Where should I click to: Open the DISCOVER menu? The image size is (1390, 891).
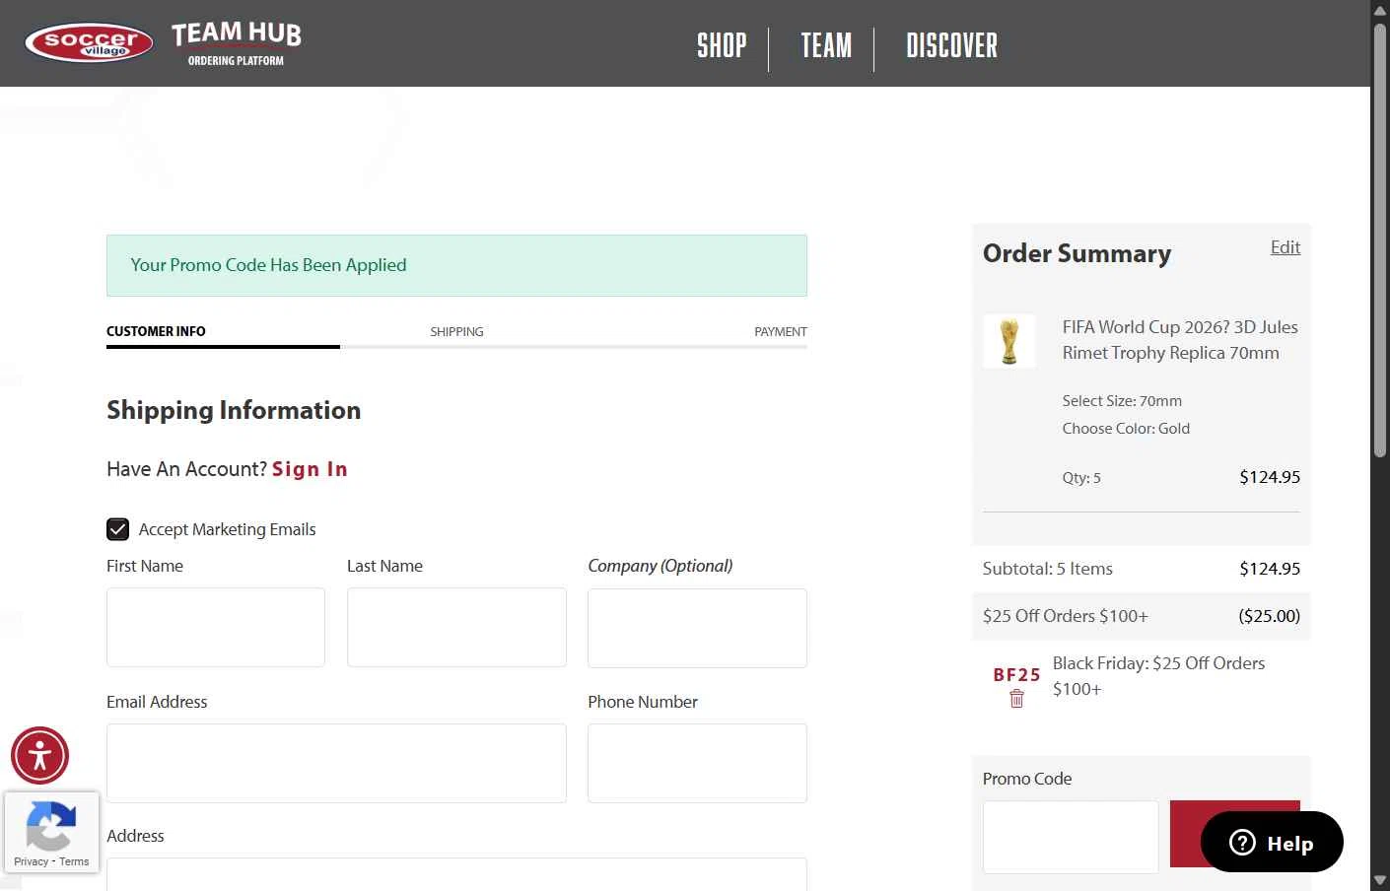coord(951,45)
